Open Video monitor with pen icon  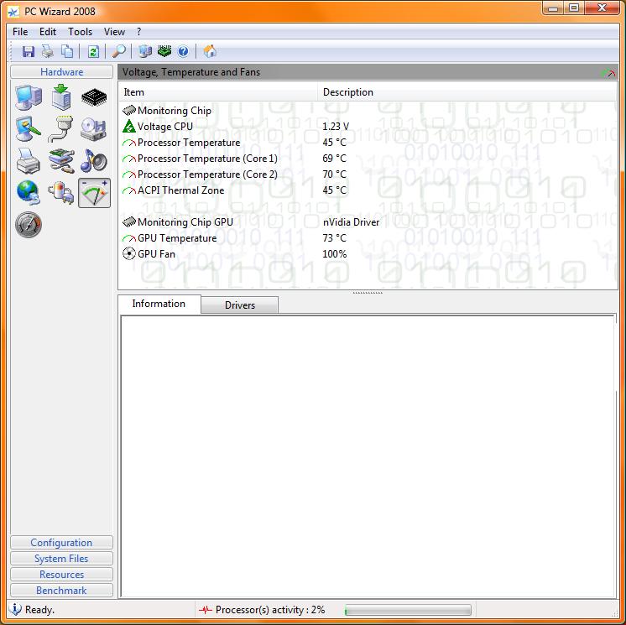(x=29, y=128)
